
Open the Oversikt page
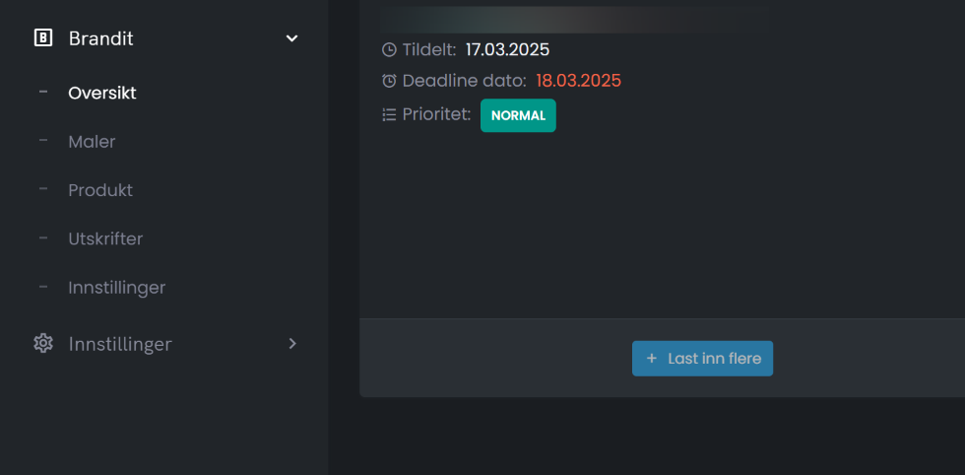[x=102, y=94]
